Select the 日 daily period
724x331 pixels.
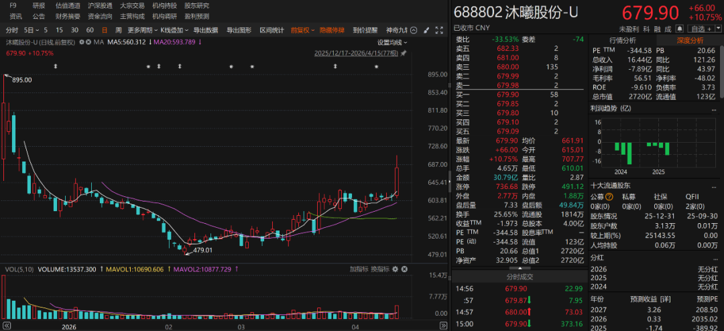104,30
